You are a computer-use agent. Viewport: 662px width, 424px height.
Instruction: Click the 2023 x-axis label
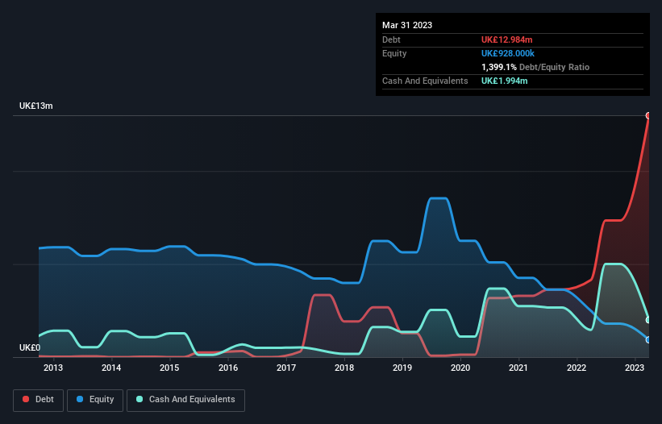[x=635, y=368]
